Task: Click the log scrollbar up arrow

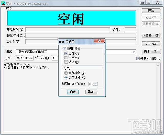Action: [x=158, y=65]
